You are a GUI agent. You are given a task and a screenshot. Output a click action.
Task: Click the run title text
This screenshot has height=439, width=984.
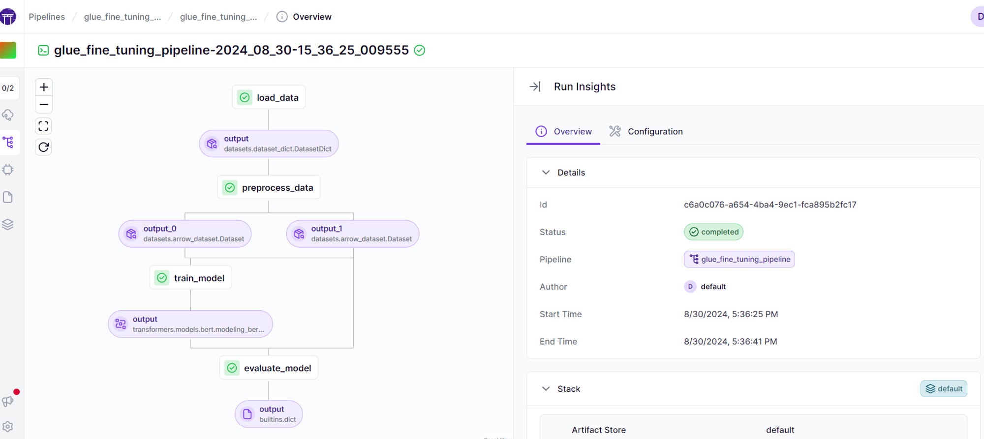[231, 50]
